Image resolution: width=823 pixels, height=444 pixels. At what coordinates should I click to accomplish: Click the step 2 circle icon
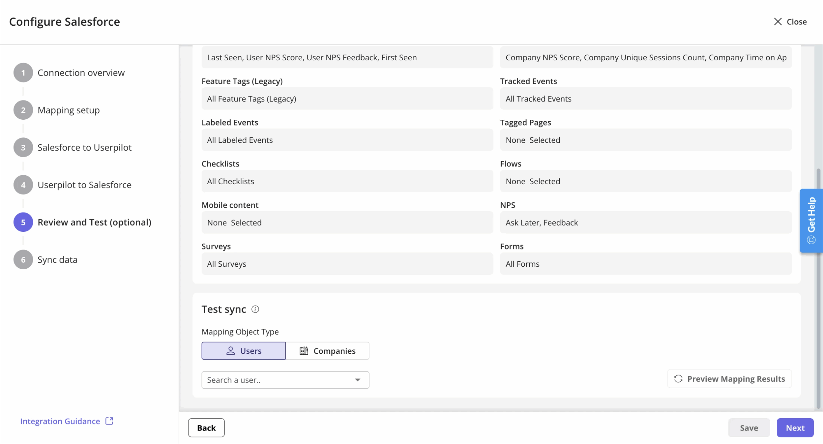click(23, 110)
